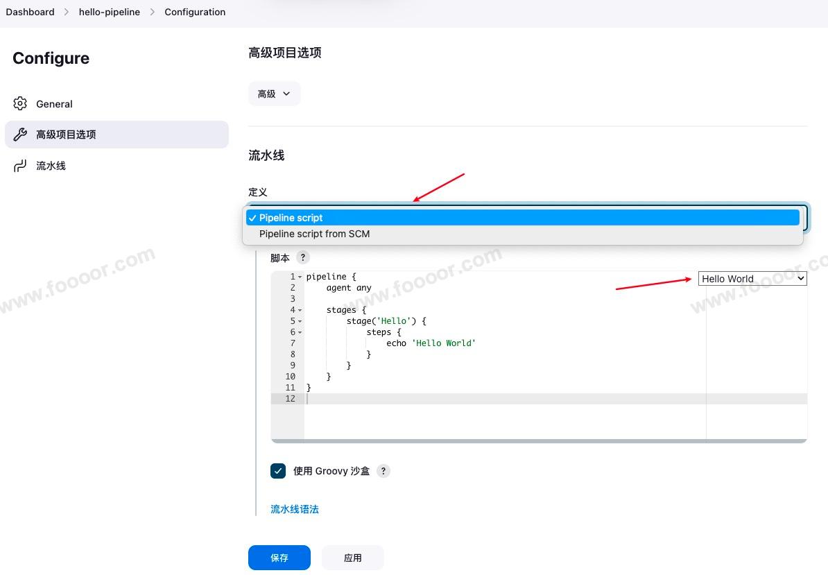This screenshot has height=575, width=828.
Task: Open help icon beside Groovy sandbox option
Action: pyautogui.click(x=383, y=471)
